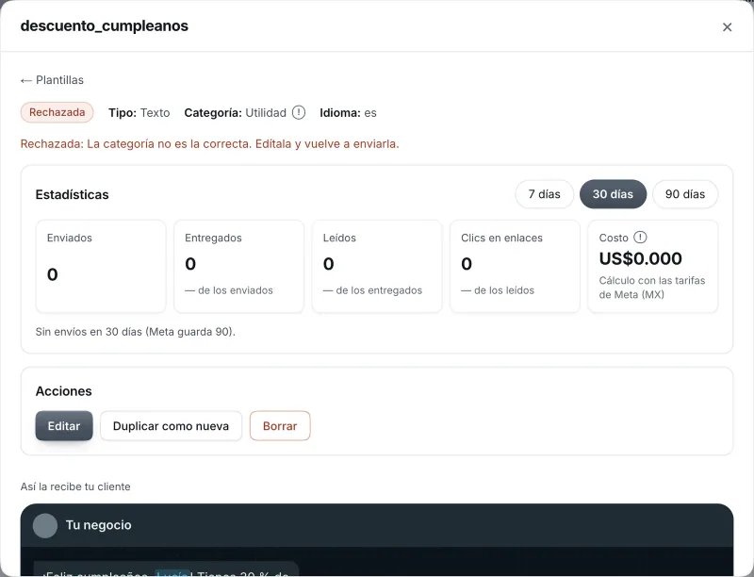This screenshot has width=754, height=577.
Task: Click the Estadísticas heading
Action: pyautogui.click(x=73, y=194)
